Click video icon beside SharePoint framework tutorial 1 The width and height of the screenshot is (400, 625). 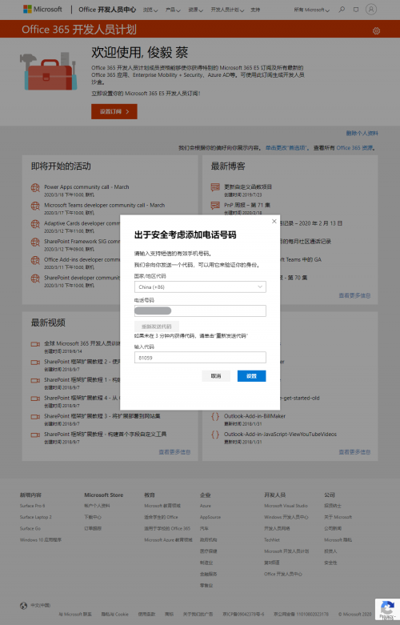[35, 380]
